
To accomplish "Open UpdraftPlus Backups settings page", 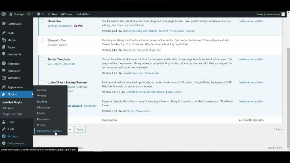I will tap(49, 131).
